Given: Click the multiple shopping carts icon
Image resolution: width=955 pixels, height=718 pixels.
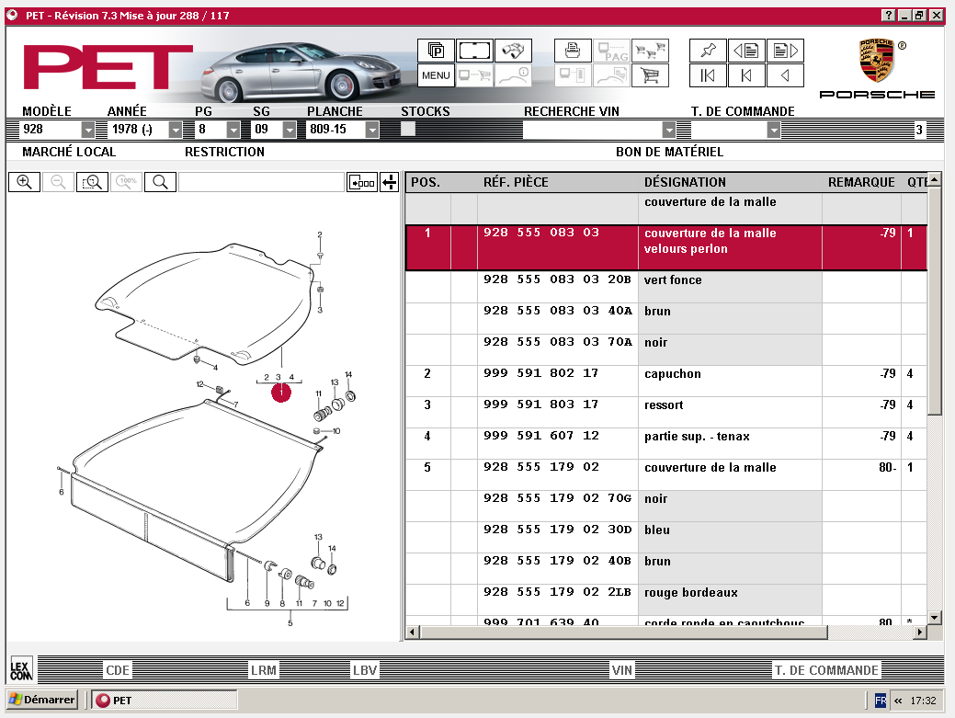Looking at the screenshot, I should (650, 51).
